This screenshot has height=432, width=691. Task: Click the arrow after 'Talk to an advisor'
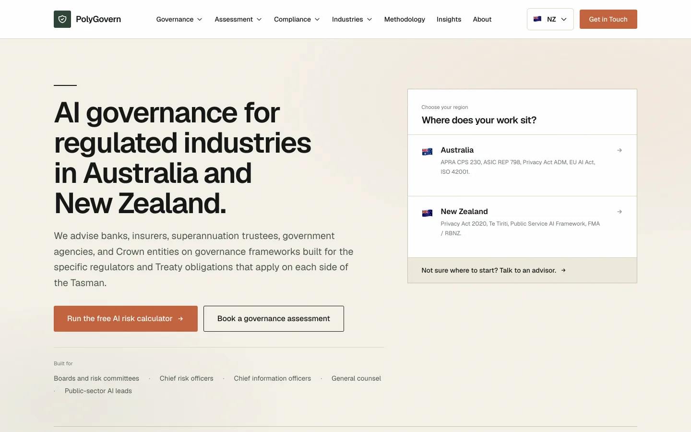563,270
